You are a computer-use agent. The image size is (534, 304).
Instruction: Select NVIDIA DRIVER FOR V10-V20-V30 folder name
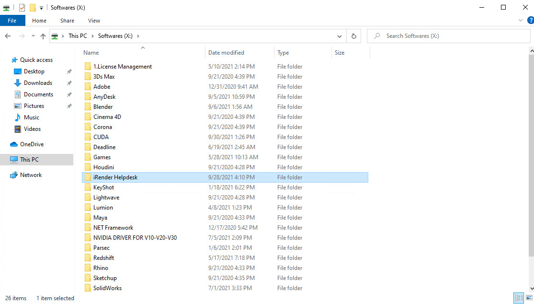135,238
